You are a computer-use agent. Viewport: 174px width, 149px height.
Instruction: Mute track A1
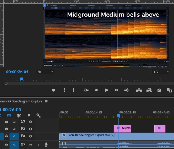coord(30,145)
